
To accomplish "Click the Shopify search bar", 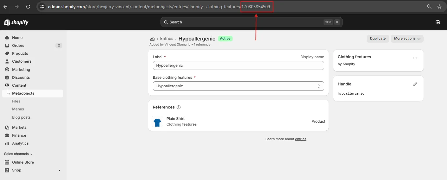I will 252,22.
